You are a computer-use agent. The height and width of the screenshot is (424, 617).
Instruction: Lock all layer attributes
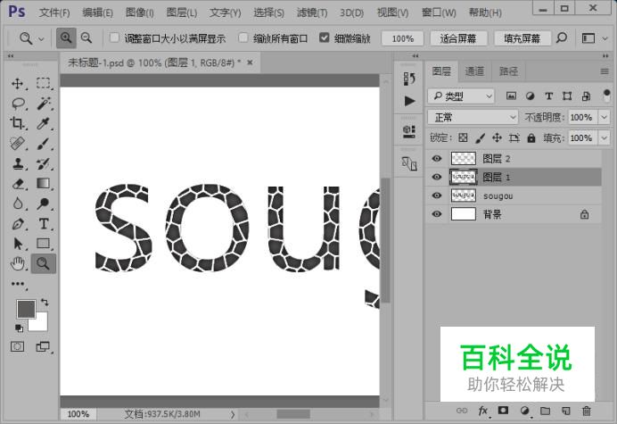pos(531,137)
